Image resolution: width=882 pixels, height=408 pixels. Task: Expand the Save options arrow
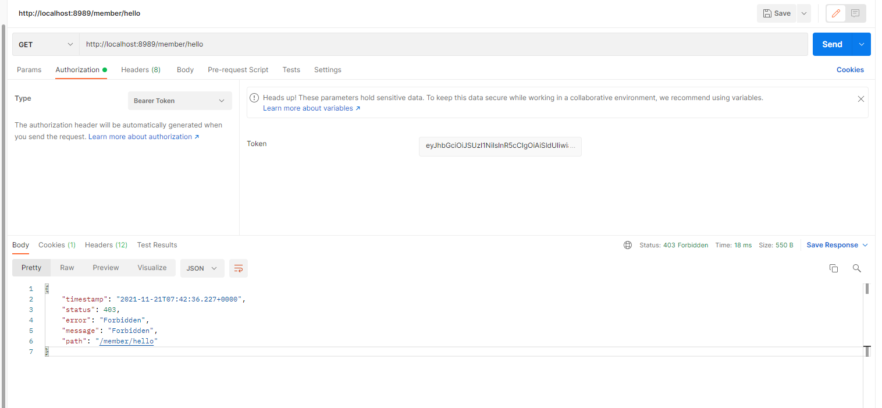(x=803, y=13)
